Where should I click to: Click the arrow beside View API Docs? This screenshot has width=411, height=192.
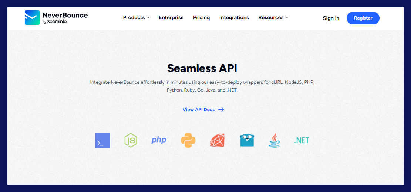pos(221,110)
